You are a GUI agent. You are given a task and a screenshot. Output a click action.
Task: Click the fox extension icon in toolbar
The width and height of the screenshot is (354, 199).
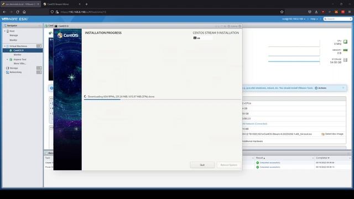336,12
